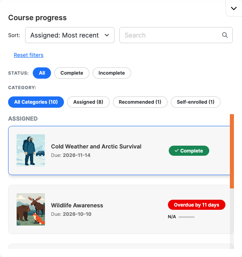The height and width of the screenshot is (257, 242).
Task: Click the Overdue by 11 days badge
Action: (197, 205)
